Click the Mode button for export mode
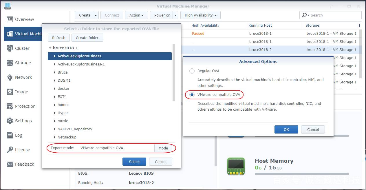The width and height of the screenshot is (366, 190). (163, 148)
